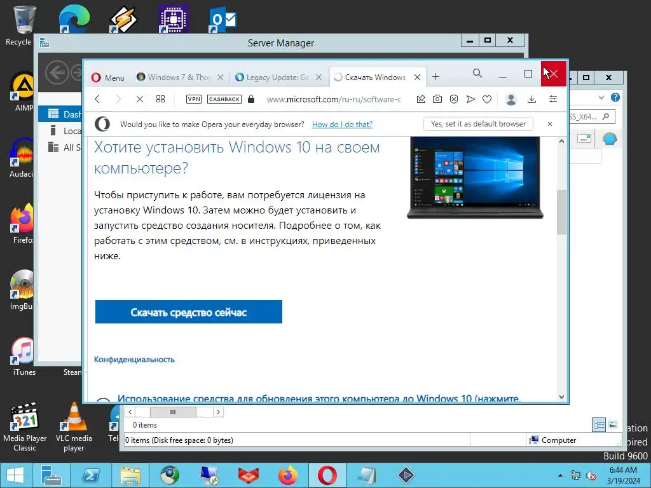Click the Explorer window help question icon
The width and height of the screenshot is (651, 488).
point(615,97)
